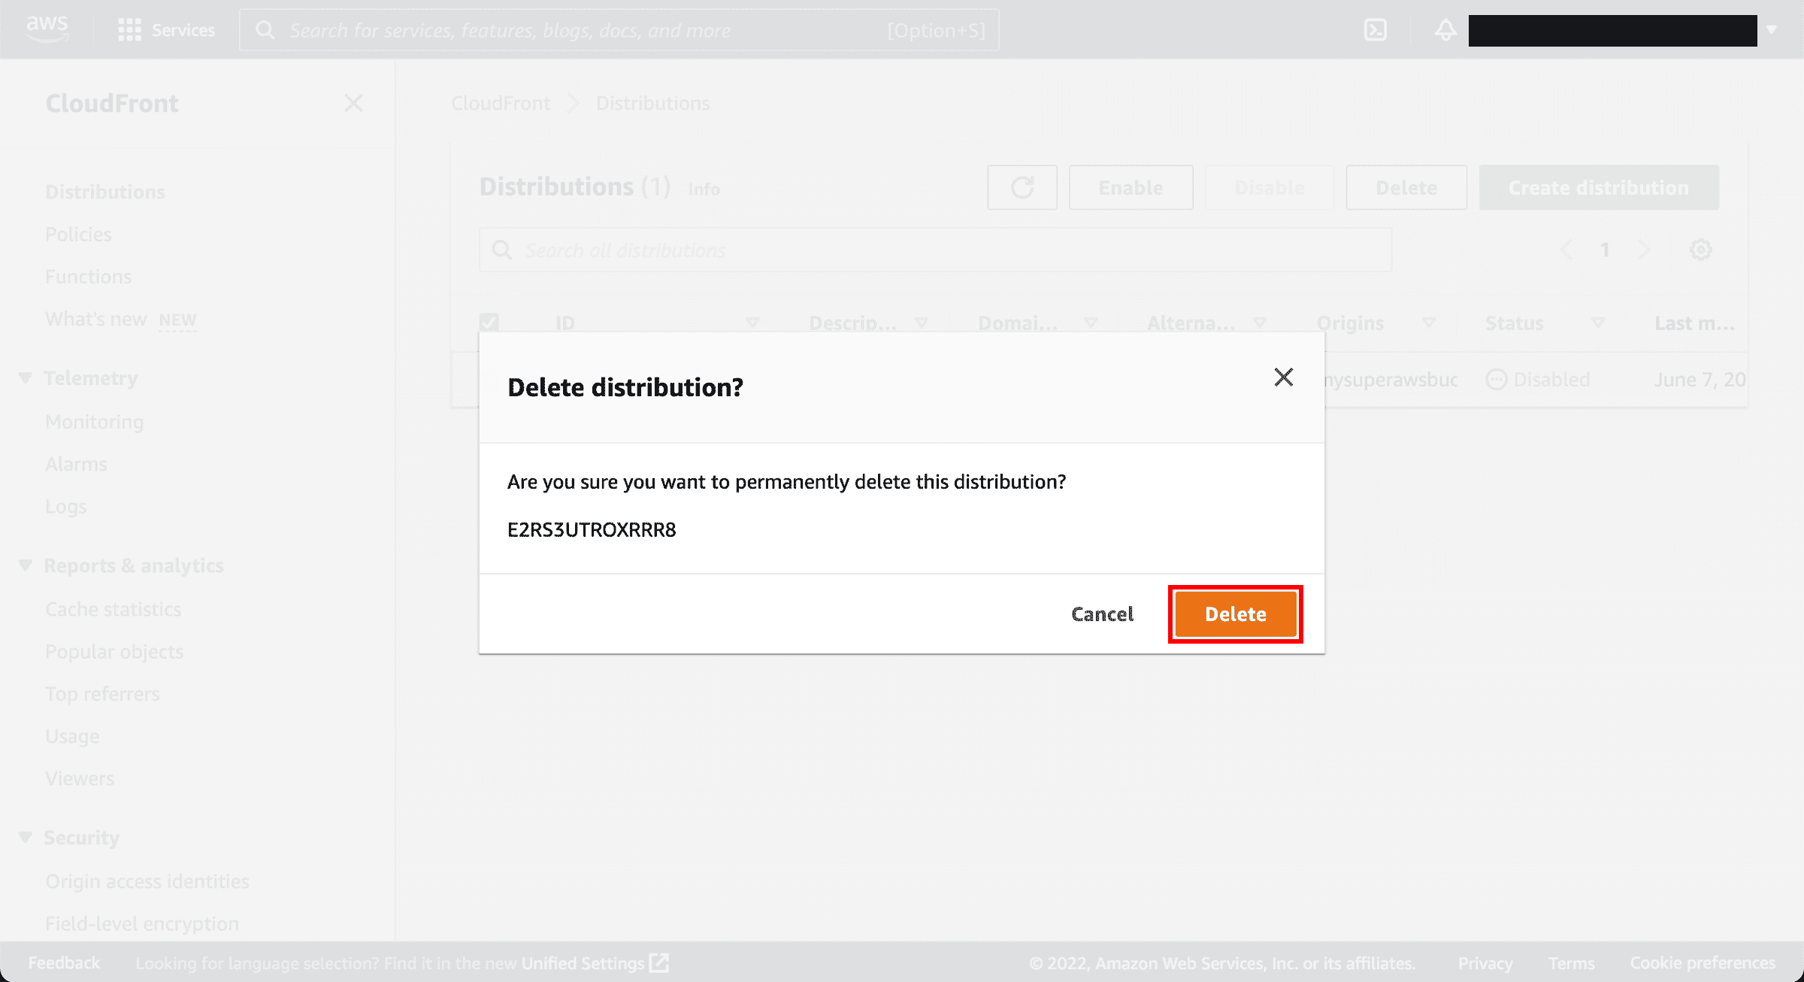Sort by Domain name column arrow

point(1091,323)
